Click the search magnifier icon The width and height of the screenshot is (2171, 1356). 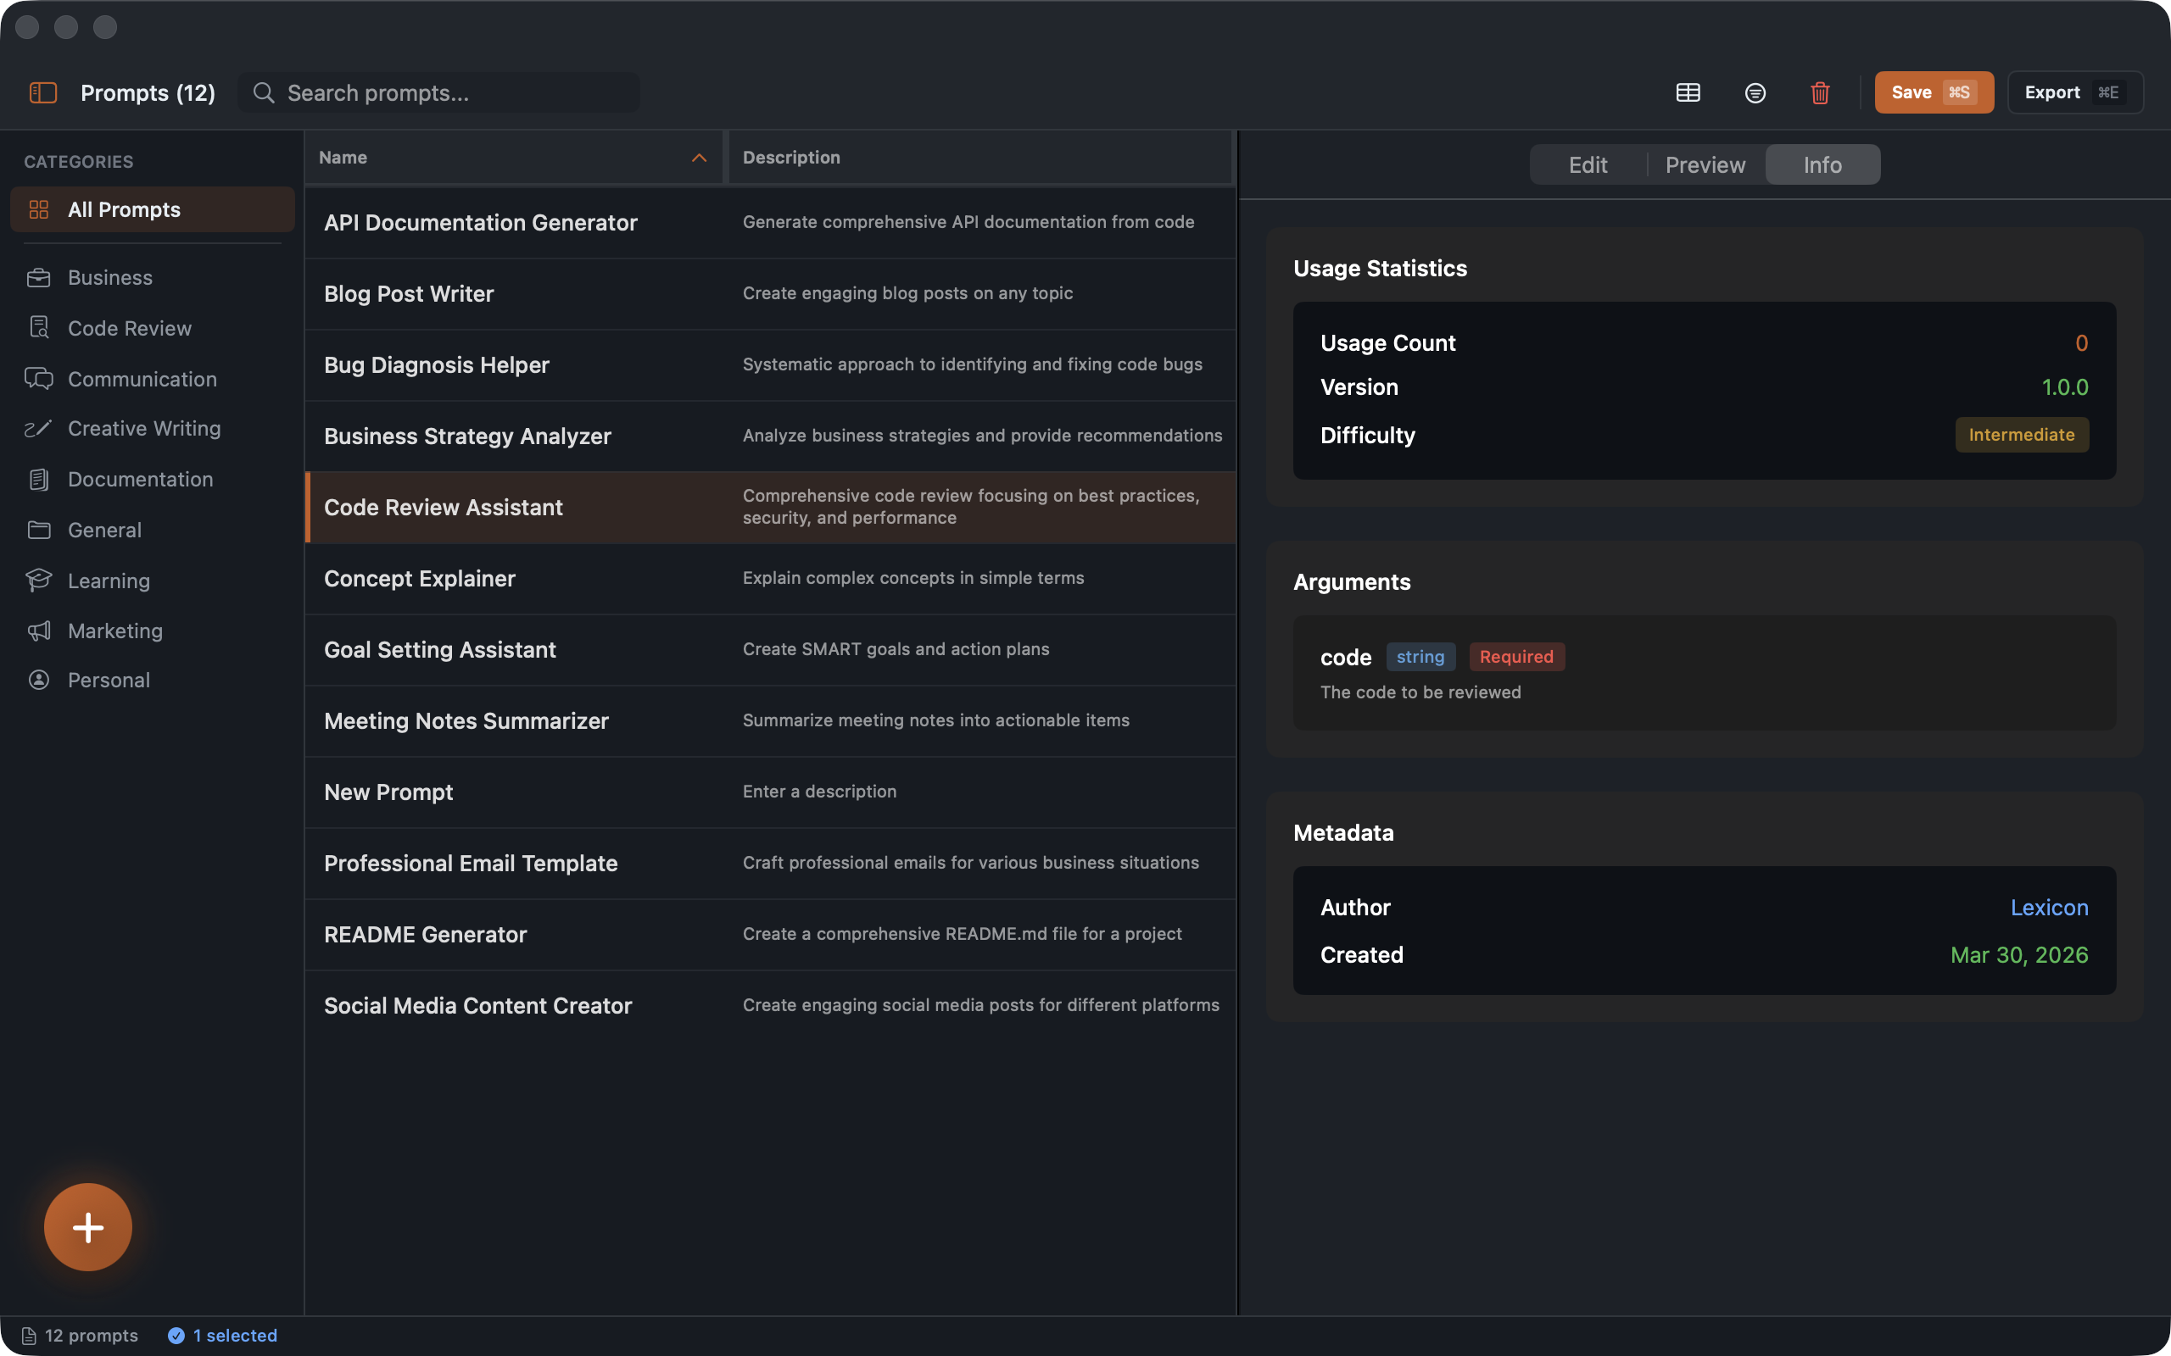(263, 92)
